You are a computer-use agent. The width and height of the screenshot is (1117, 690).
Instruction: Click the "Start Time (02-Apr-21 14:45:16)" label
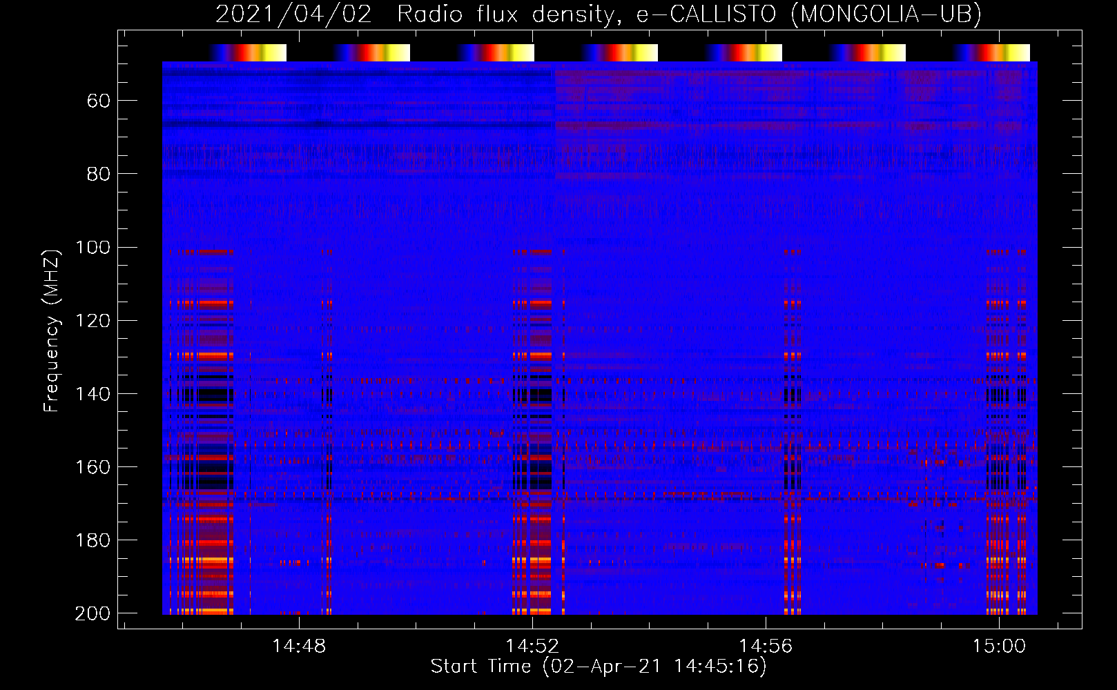(x=599, y=667)
